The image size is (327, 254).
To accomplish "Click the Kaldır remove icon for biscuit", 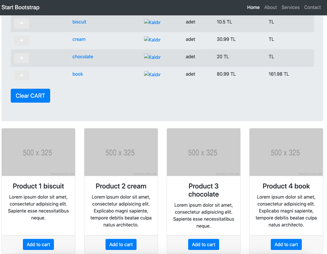I will 152,22.
